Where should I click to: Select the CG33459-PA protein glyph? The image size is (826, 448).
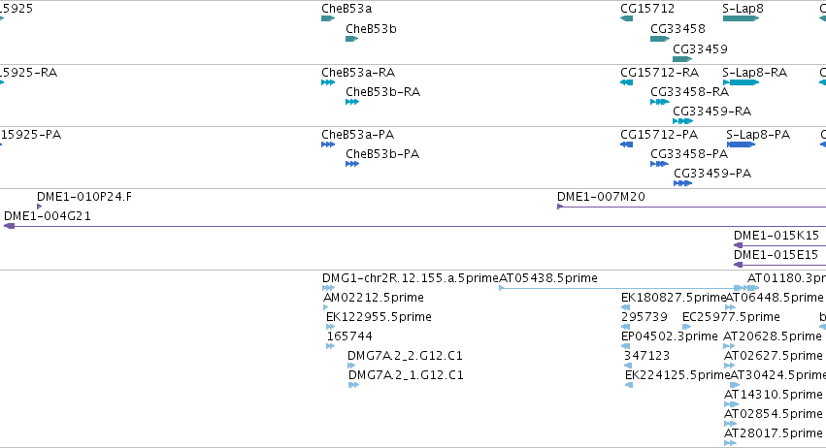(682, 183)
